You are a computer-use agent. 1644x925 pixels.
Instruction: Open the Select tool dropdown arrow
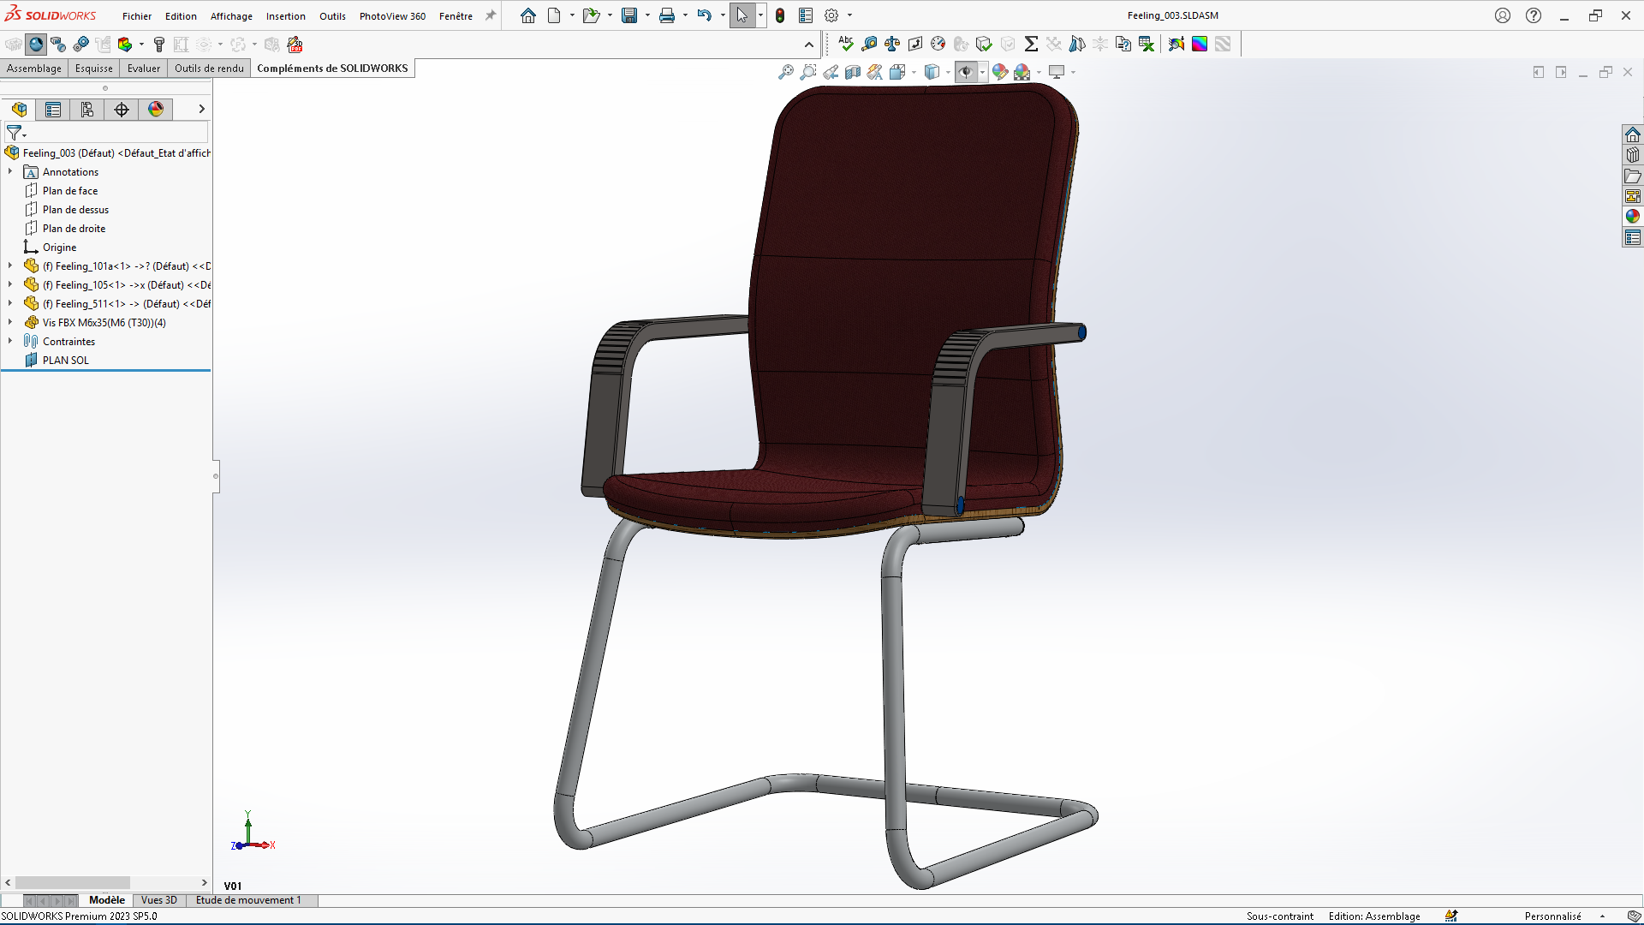tap(760, 15)
